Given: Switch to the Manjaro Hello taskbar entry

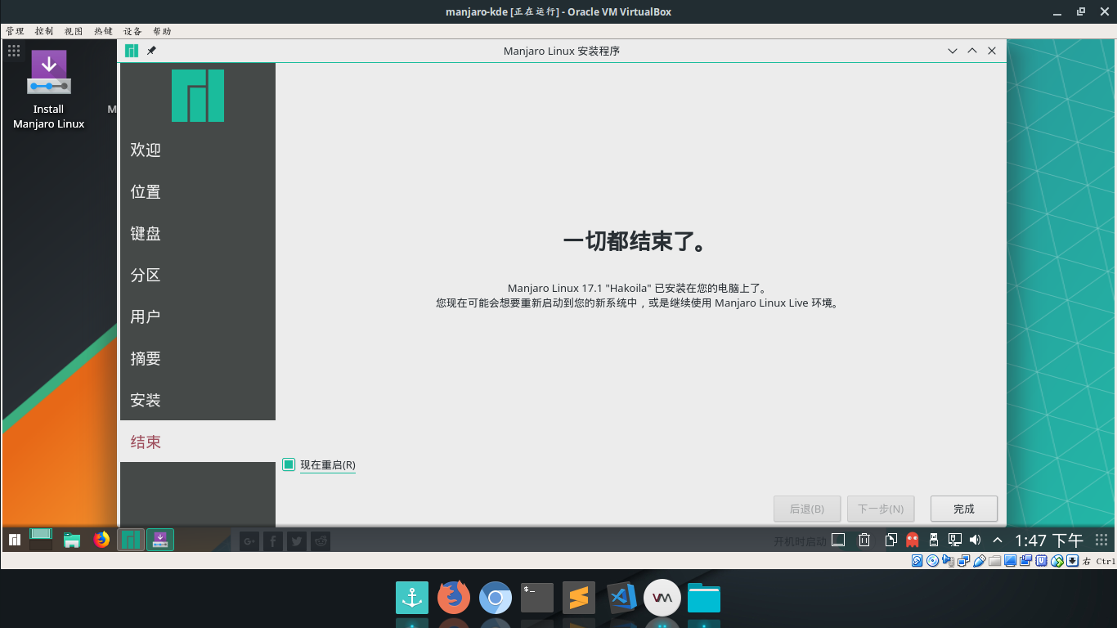Looking at the screenshot, I should [x=131, y=540].
